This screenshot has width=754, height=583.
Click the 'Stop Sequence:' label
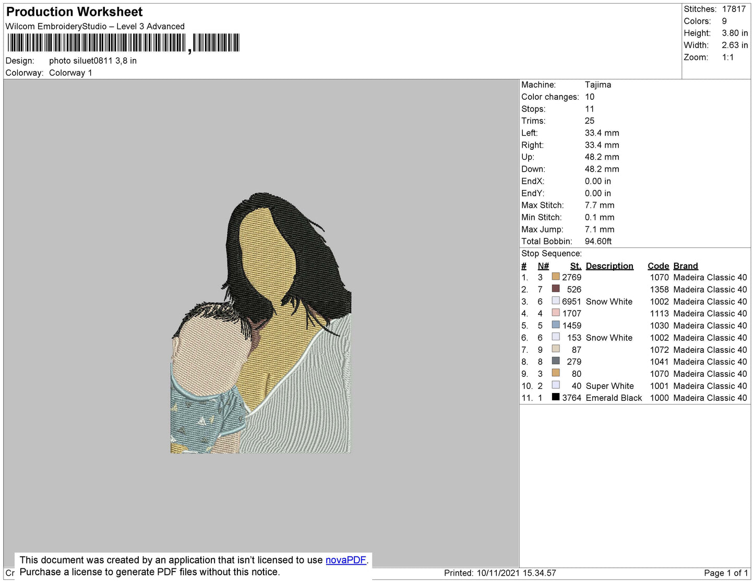[x=552, y=254]
